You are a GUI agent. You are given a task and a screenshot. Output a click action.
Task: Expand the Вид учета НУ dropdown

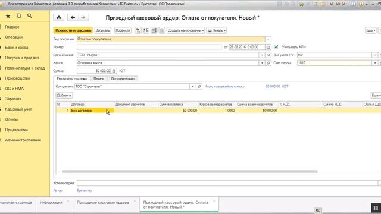click(x=375, y=55)
